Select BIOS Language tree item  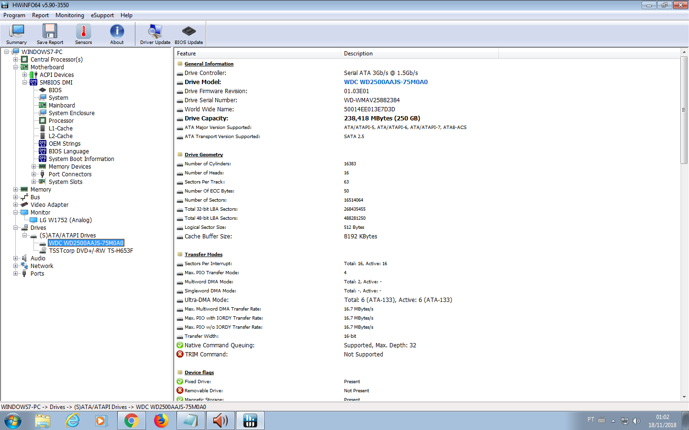tap(68, 151)
